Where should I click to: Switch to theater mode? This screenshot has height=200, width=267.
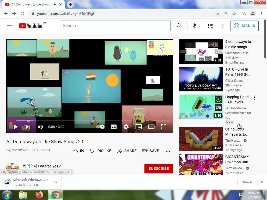[x=151, y=127]
